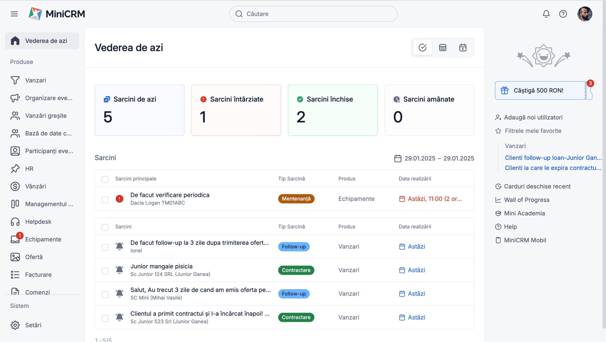The width and height of the screenshot is (606, 342).
Task: Open the hamburger menu icon
Action: click(x=14, y=14)
